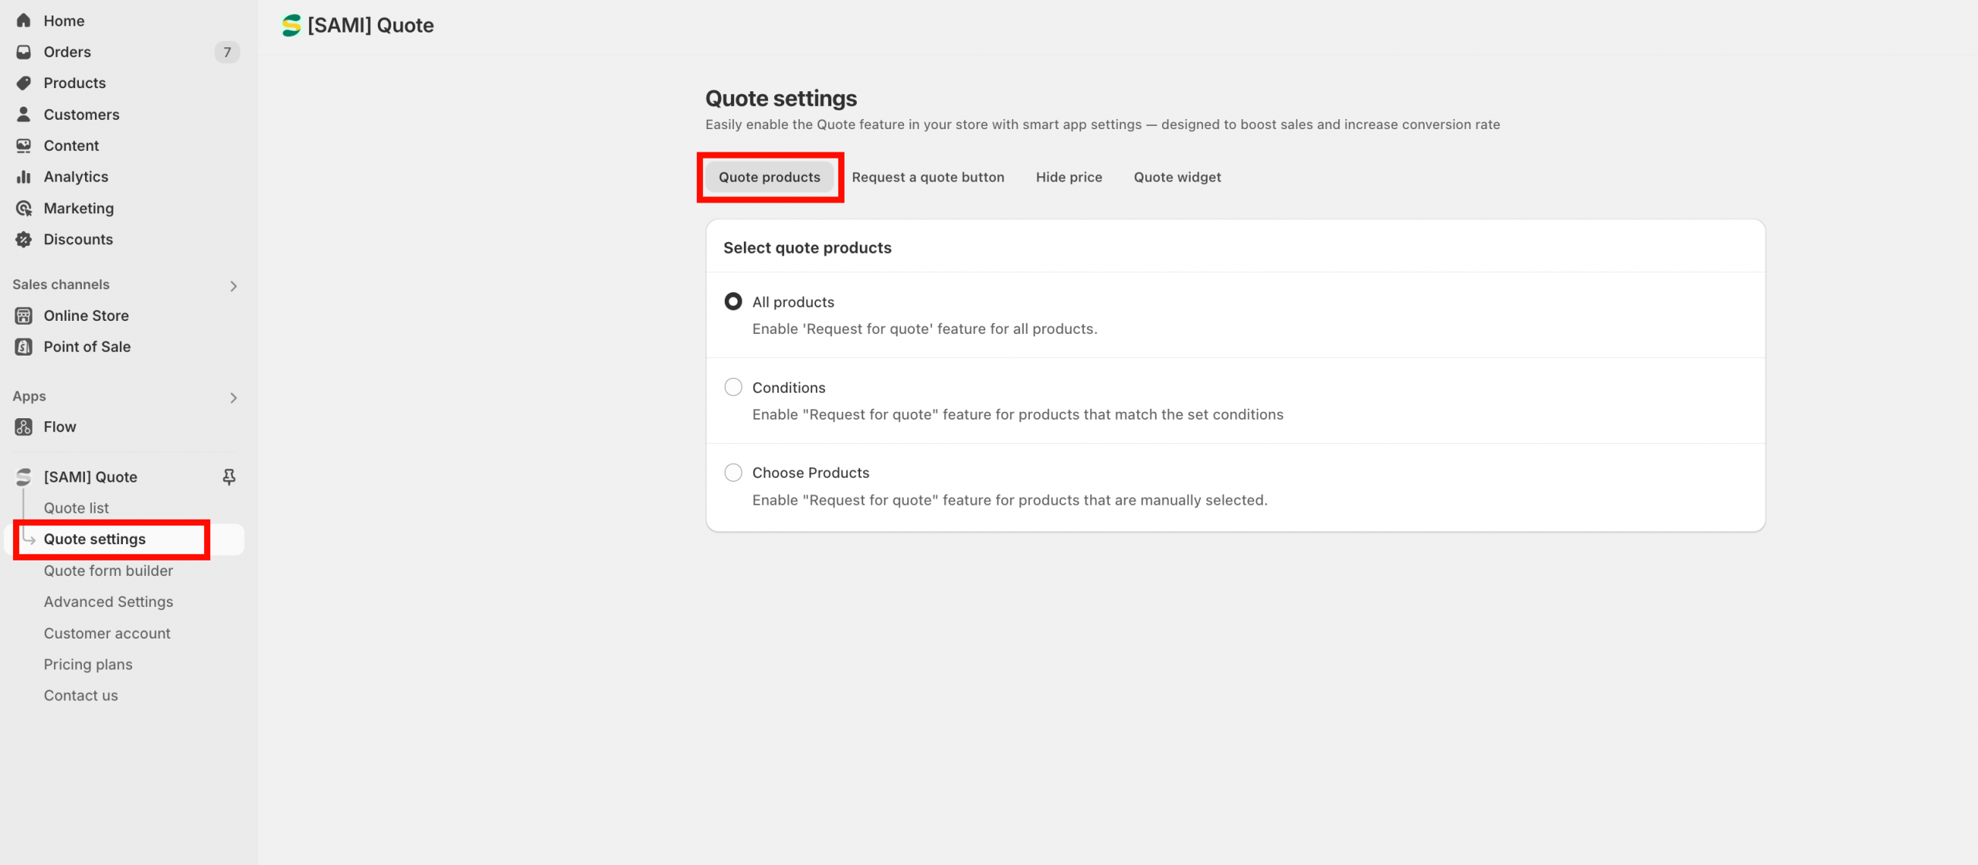This screenshot has width=1978, height=865.
Task: Open the Flow app
Action: coord(59,427)
